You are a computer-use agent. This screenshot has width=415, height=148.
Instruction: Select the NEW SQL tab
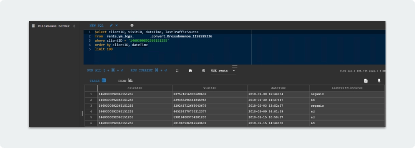[96, 26]
